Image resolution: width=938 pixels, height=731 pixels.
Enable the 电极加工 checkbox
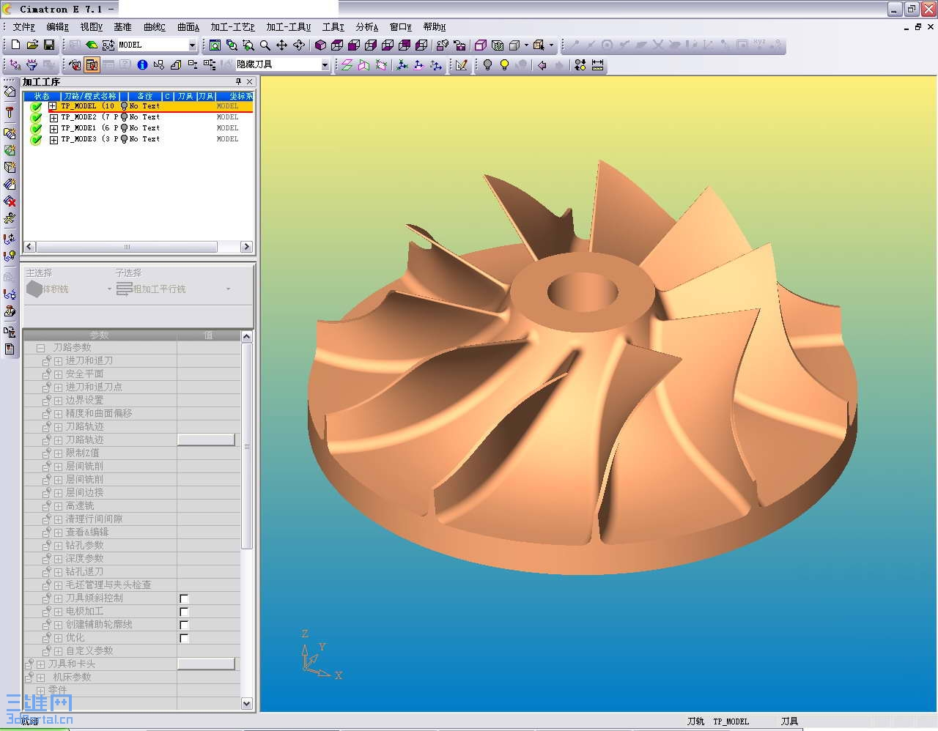pyautogui.click(x=184, y=612)
